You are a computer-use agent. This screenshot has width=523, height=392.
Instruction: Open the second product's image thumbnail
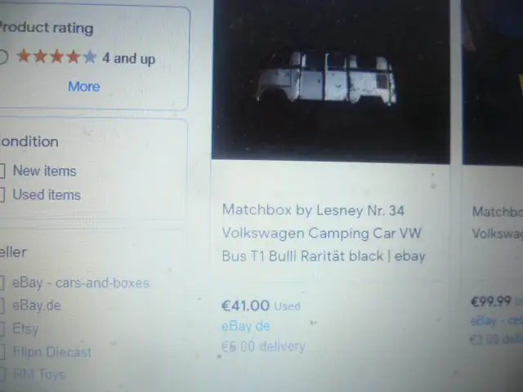(x=493, y=82)
